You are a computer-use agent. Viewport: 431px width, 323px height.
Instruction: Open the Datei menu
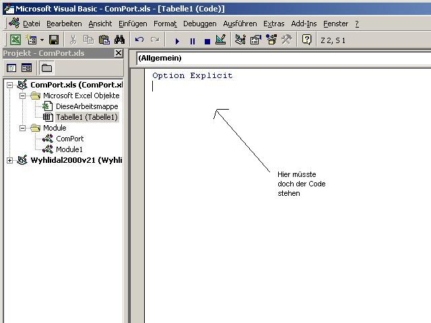coord(32,24)
